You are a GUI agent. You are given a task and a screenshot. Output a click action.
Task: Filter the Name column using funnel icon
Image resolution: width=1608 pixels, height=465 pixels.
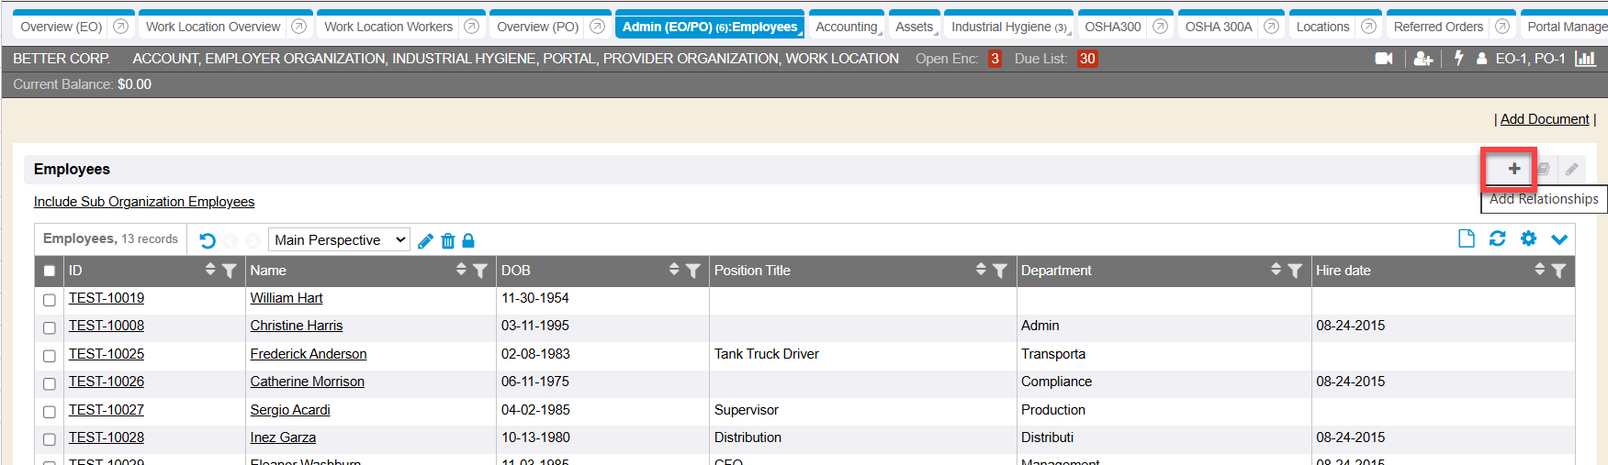(479, 271)
